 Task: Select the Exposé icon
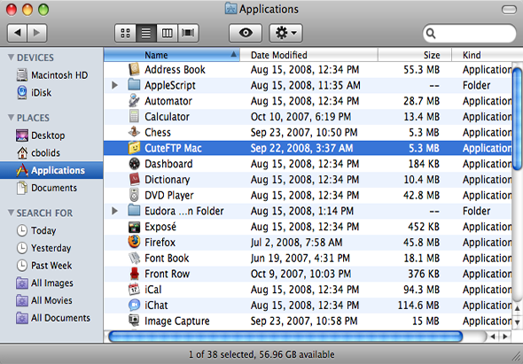(x=134, y=227)
